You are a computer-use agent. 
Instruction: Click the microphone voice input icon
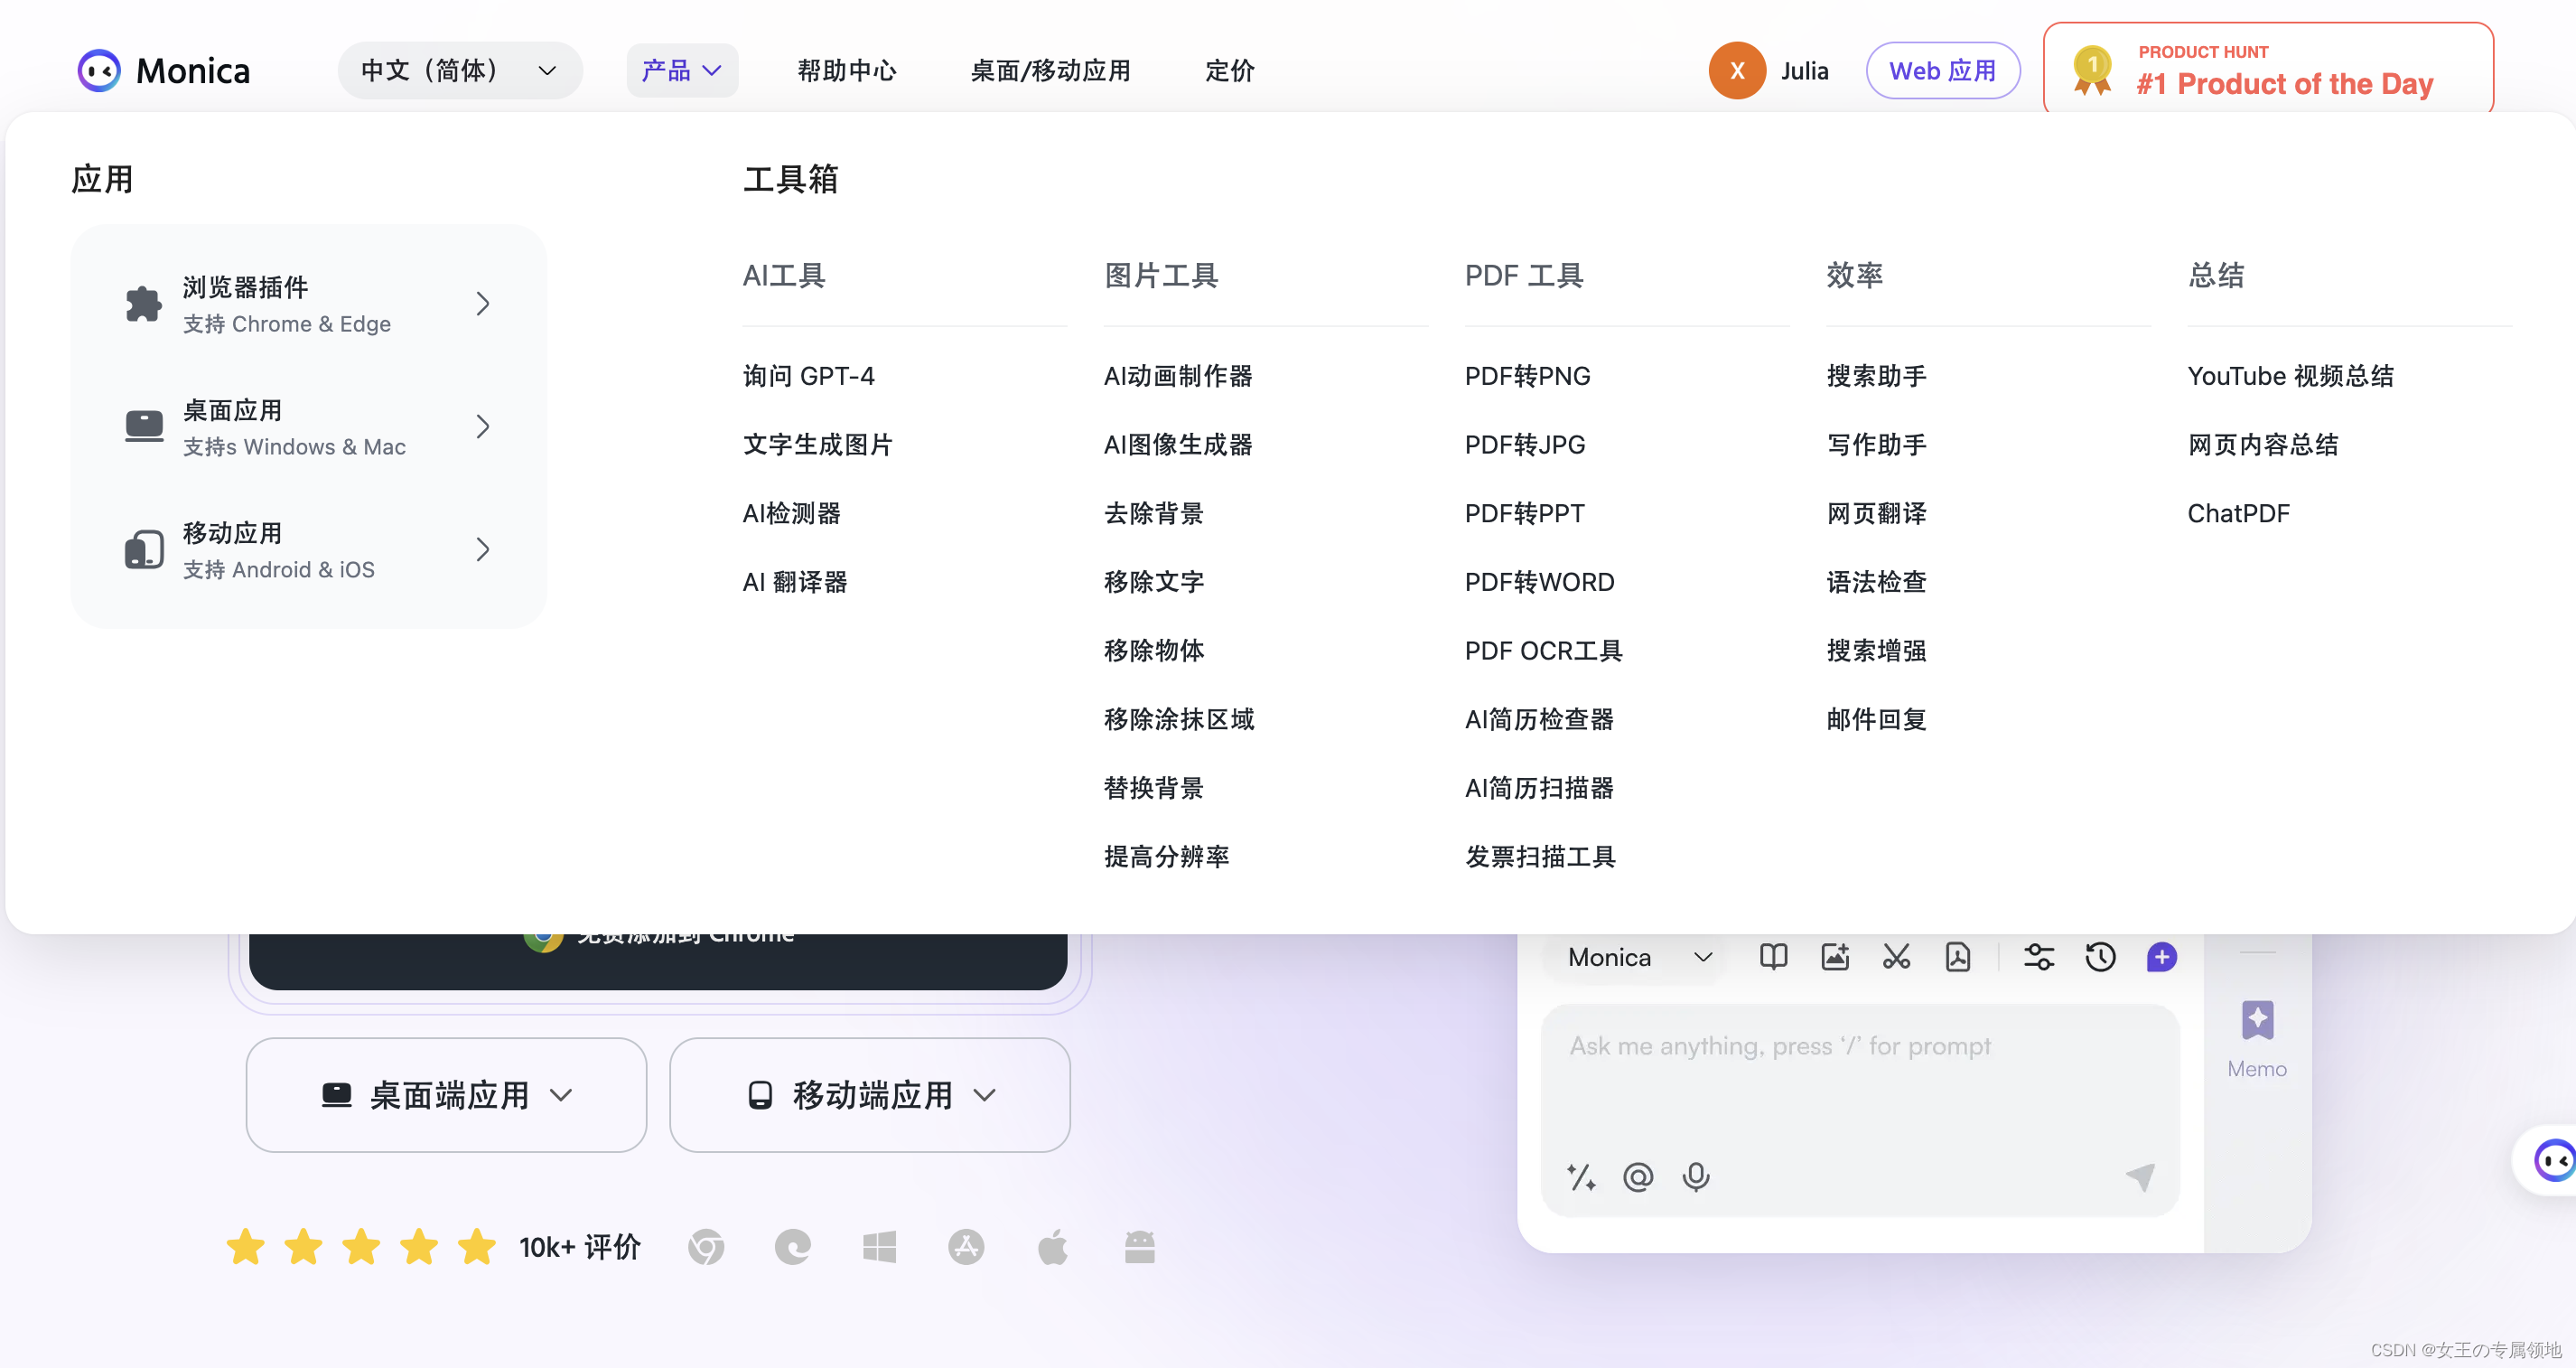point(1696,1176)
